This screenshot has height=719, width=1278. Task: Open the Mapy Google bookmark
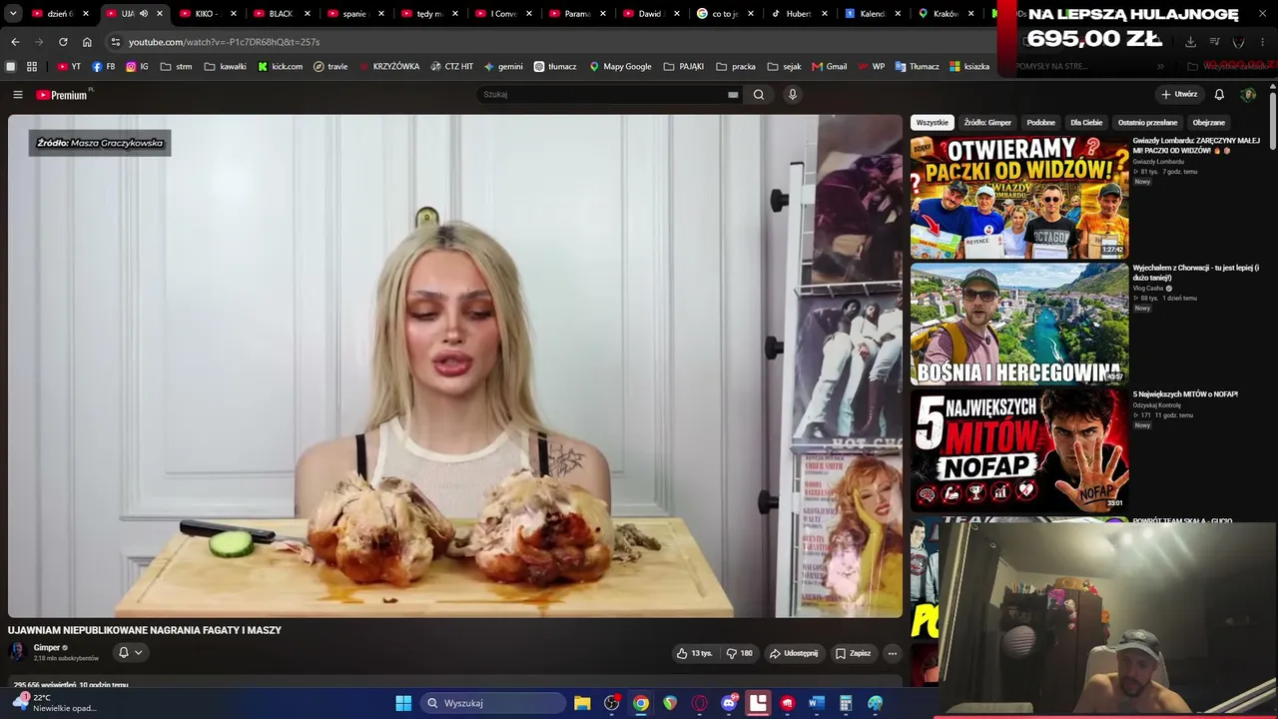point(620,67)
